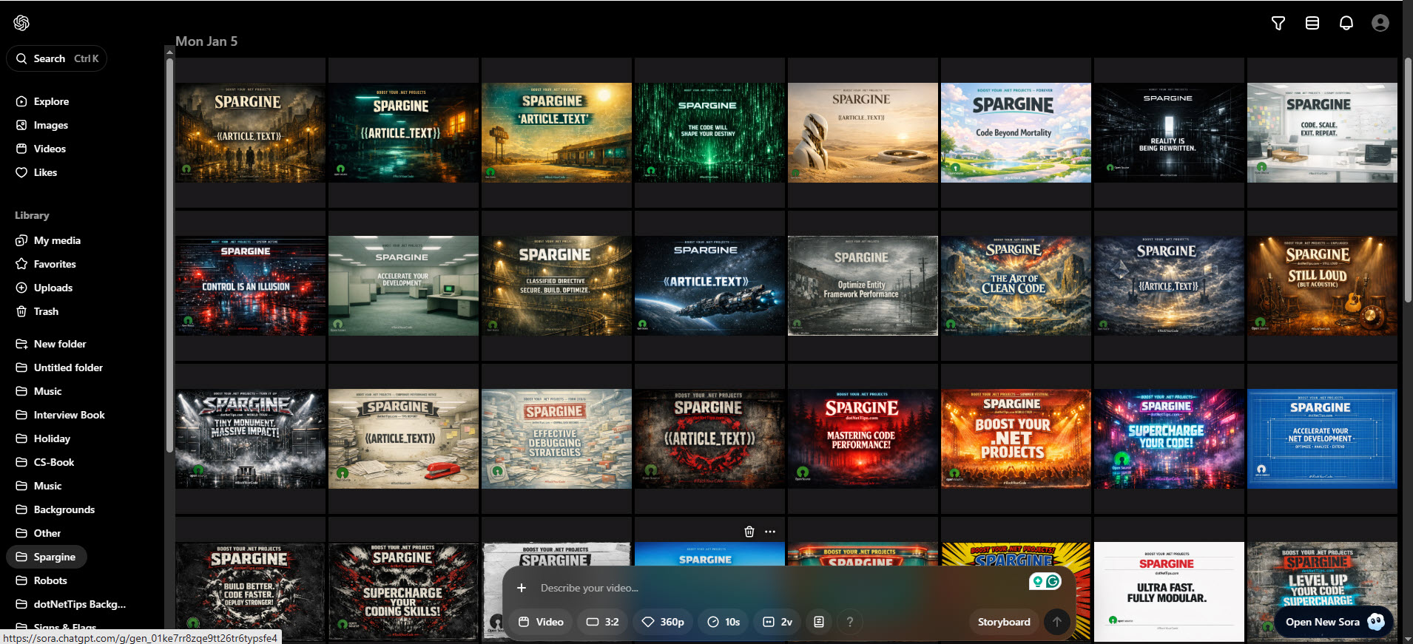Open the user profile avatar
The width and height of the screenshot is (1413, 644).
1380,23
